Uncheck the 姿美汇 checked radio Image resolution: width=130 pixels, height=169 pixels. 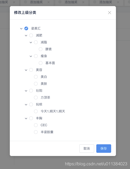click(x=26, y=28)
